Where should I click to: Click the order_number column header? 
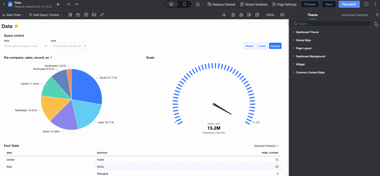270,153
